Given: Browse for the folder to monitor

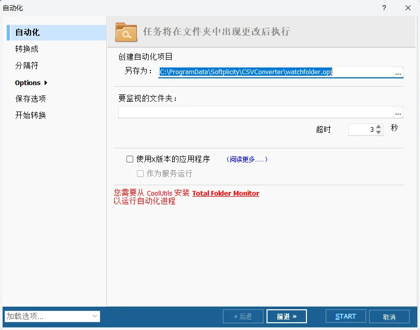Looking at the screenshot, I should click(398, 112).
